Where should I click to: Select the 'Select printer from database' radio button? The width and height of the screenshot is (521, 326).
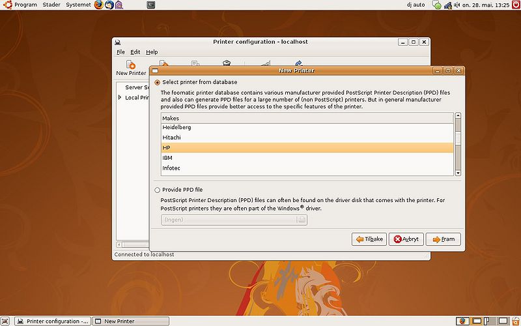(x=158, y=82)
